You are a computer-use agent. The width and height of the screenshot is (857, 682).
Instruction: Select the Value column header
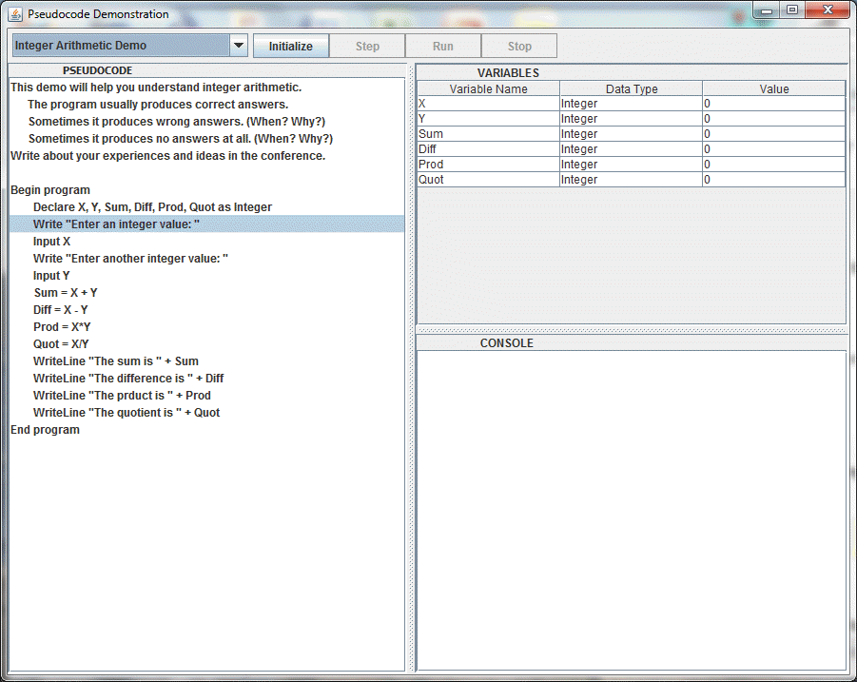[773, 88]
